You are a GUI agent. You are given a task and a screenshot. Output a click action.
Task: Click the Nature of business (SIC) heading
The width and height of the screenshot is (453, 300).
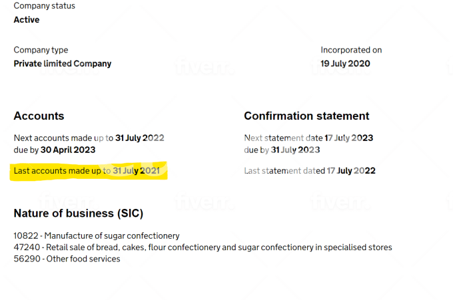[x=79, y=214]
